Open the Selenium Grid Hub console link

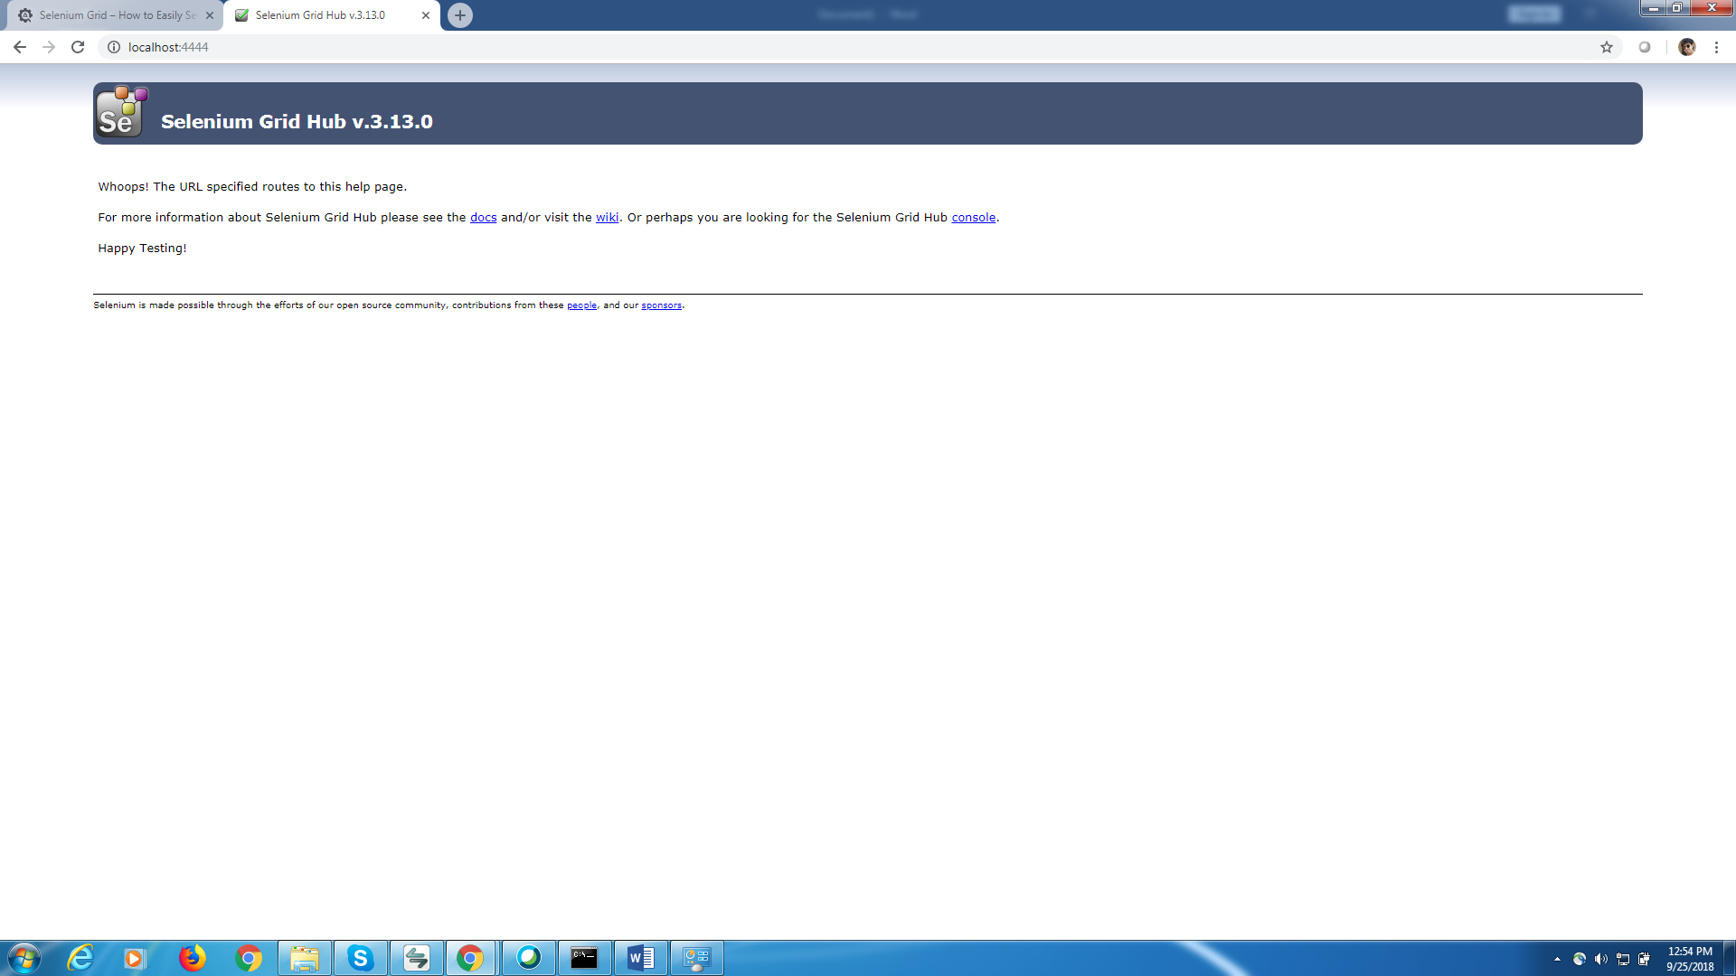coord(973,218)
